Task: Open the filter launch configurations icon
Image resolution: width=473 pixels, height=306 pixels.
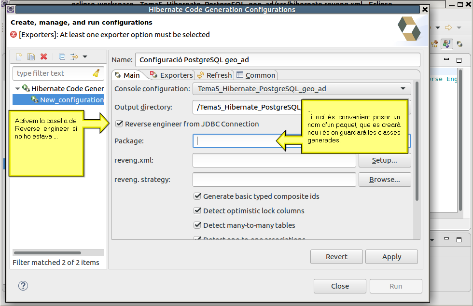Action: pyautogui.click(x=74, y=57)
